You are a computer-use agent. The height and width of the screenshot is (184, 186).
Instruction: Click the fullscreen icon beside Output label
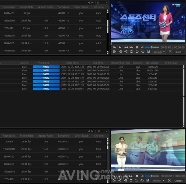pos(170,181)
